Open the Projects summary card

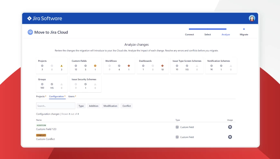pyautogui.click(x=52, y=66)
